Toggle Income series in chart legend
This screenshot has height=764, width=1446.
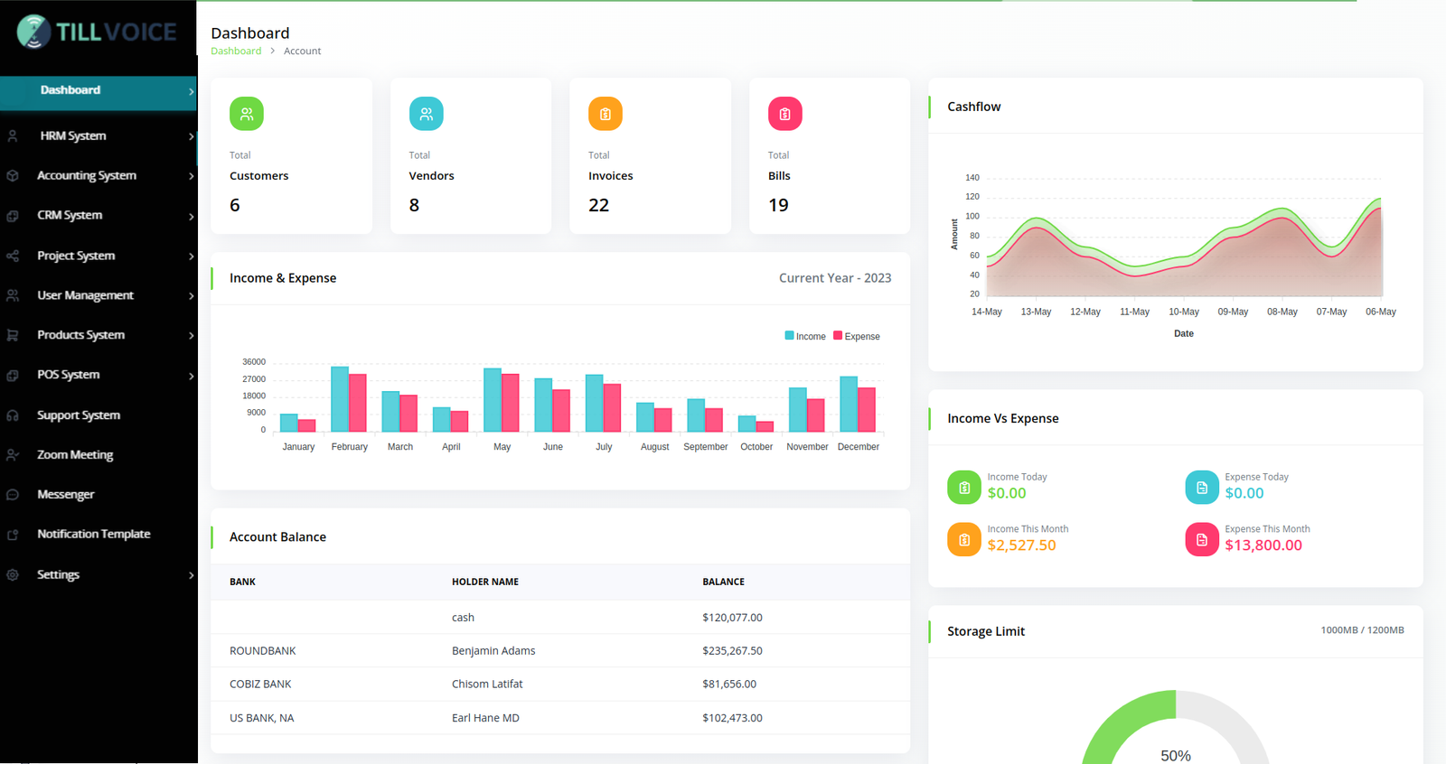coord(805,336)
